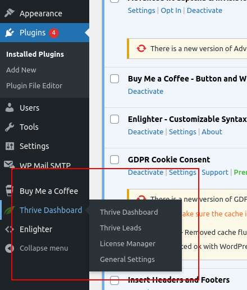Click the Collapse menu arrow icon
247x290 pixels.
coord(10,248)
